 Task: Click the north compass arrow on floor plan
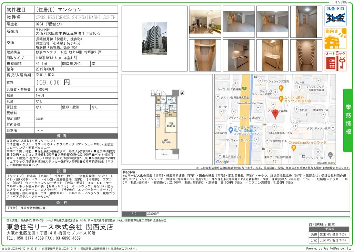[182, 92]
